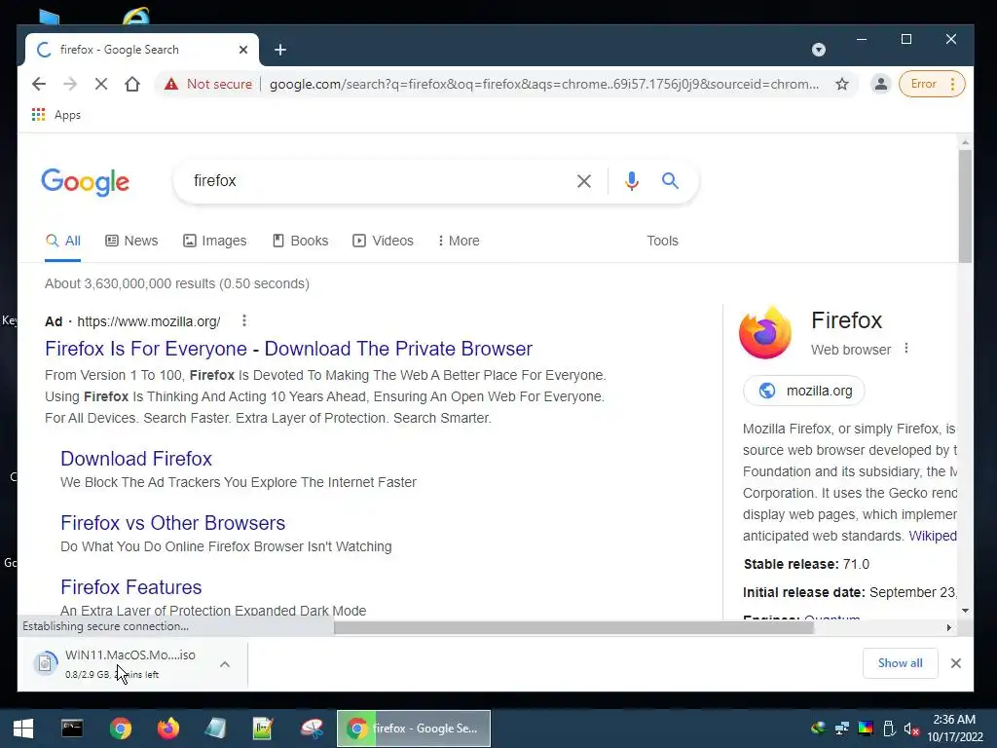Click the Google logo

click(86, 182)
